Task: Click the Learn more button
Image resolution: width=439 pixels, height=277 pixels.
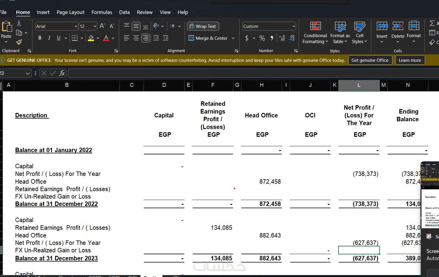Action: [x=410, y=60]
